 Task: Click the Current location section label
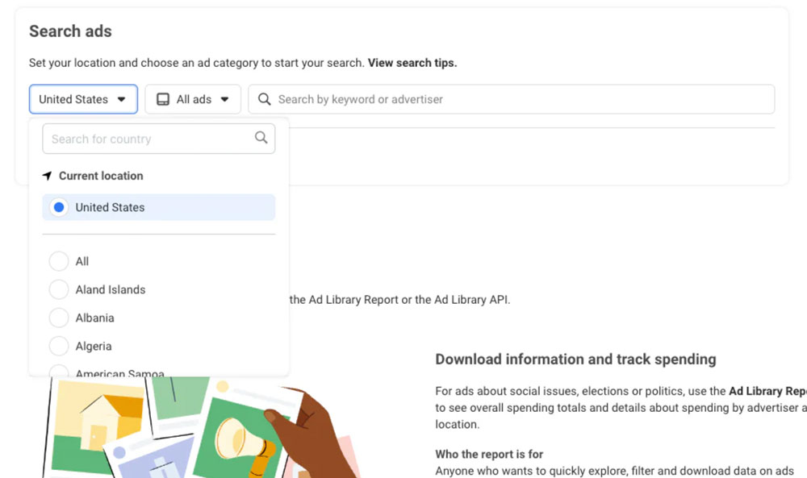pyautogui.click(x=101, y=176)
